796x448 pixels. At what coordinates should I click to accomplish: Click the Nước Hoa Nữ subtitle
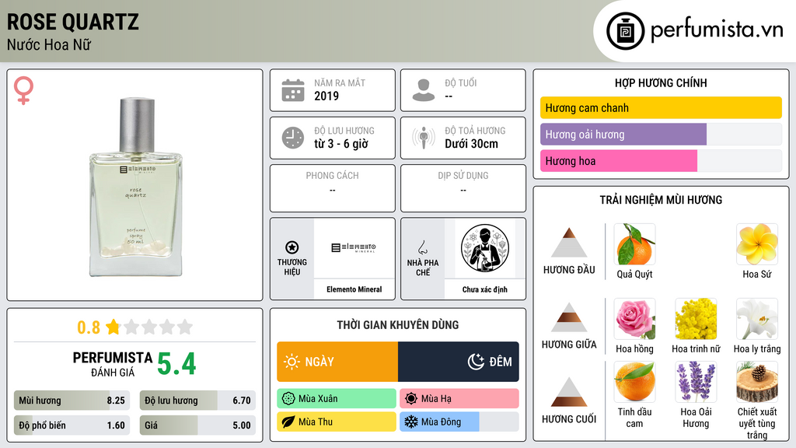(49, 45)
